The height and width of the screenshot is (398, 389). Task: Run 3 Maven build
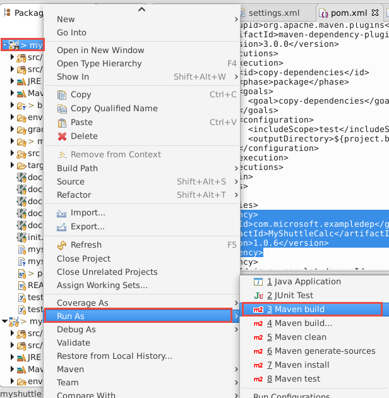click(x=314, y=310)
